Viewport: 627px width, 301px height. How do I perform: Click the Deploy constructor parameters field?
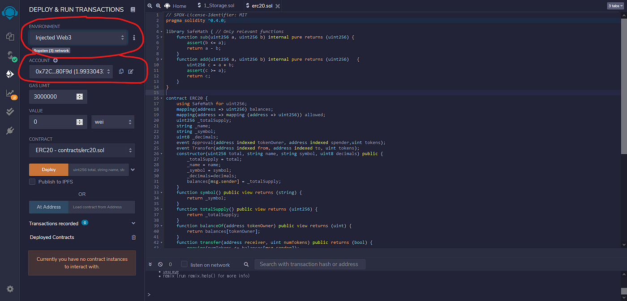pos(99,170)
